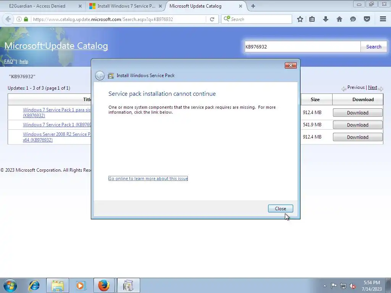Go to Firefox home page icon

tap(339, 19)
